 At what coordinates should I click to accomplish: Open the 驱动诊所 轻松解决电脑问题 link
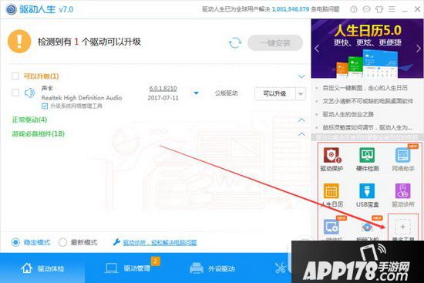[160, 242]
